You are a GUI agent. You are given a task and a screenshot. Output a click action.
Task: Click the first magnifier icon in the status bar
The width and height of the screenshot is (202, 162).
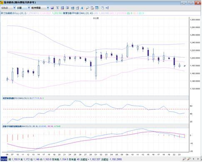pos(184,159)
